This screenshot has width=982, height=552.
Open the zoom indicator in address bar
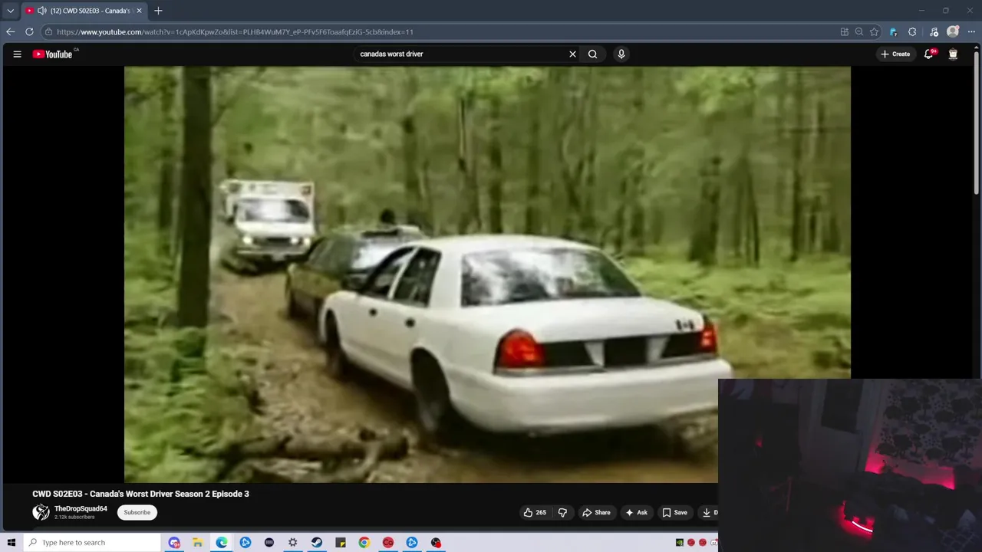click(859, 32)
